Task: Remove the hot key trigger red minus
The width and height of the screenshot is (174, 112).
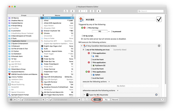Action: click(x=84, y=28)
